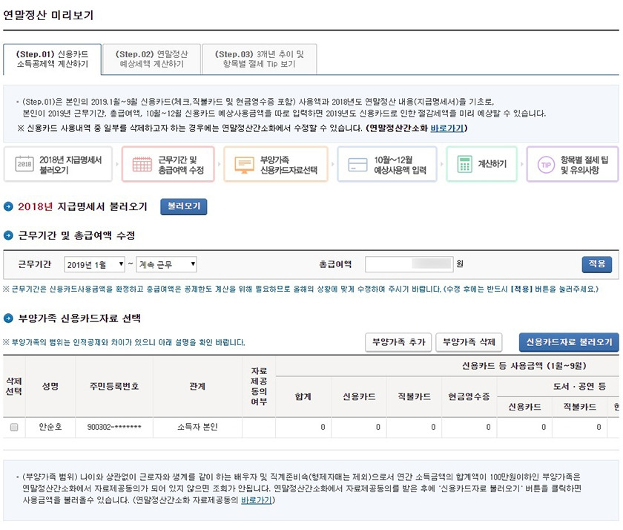Switch to the Step.02 연말정산 예상세액 tab
Screen dimensions: 623x530
tap(152, 58)
